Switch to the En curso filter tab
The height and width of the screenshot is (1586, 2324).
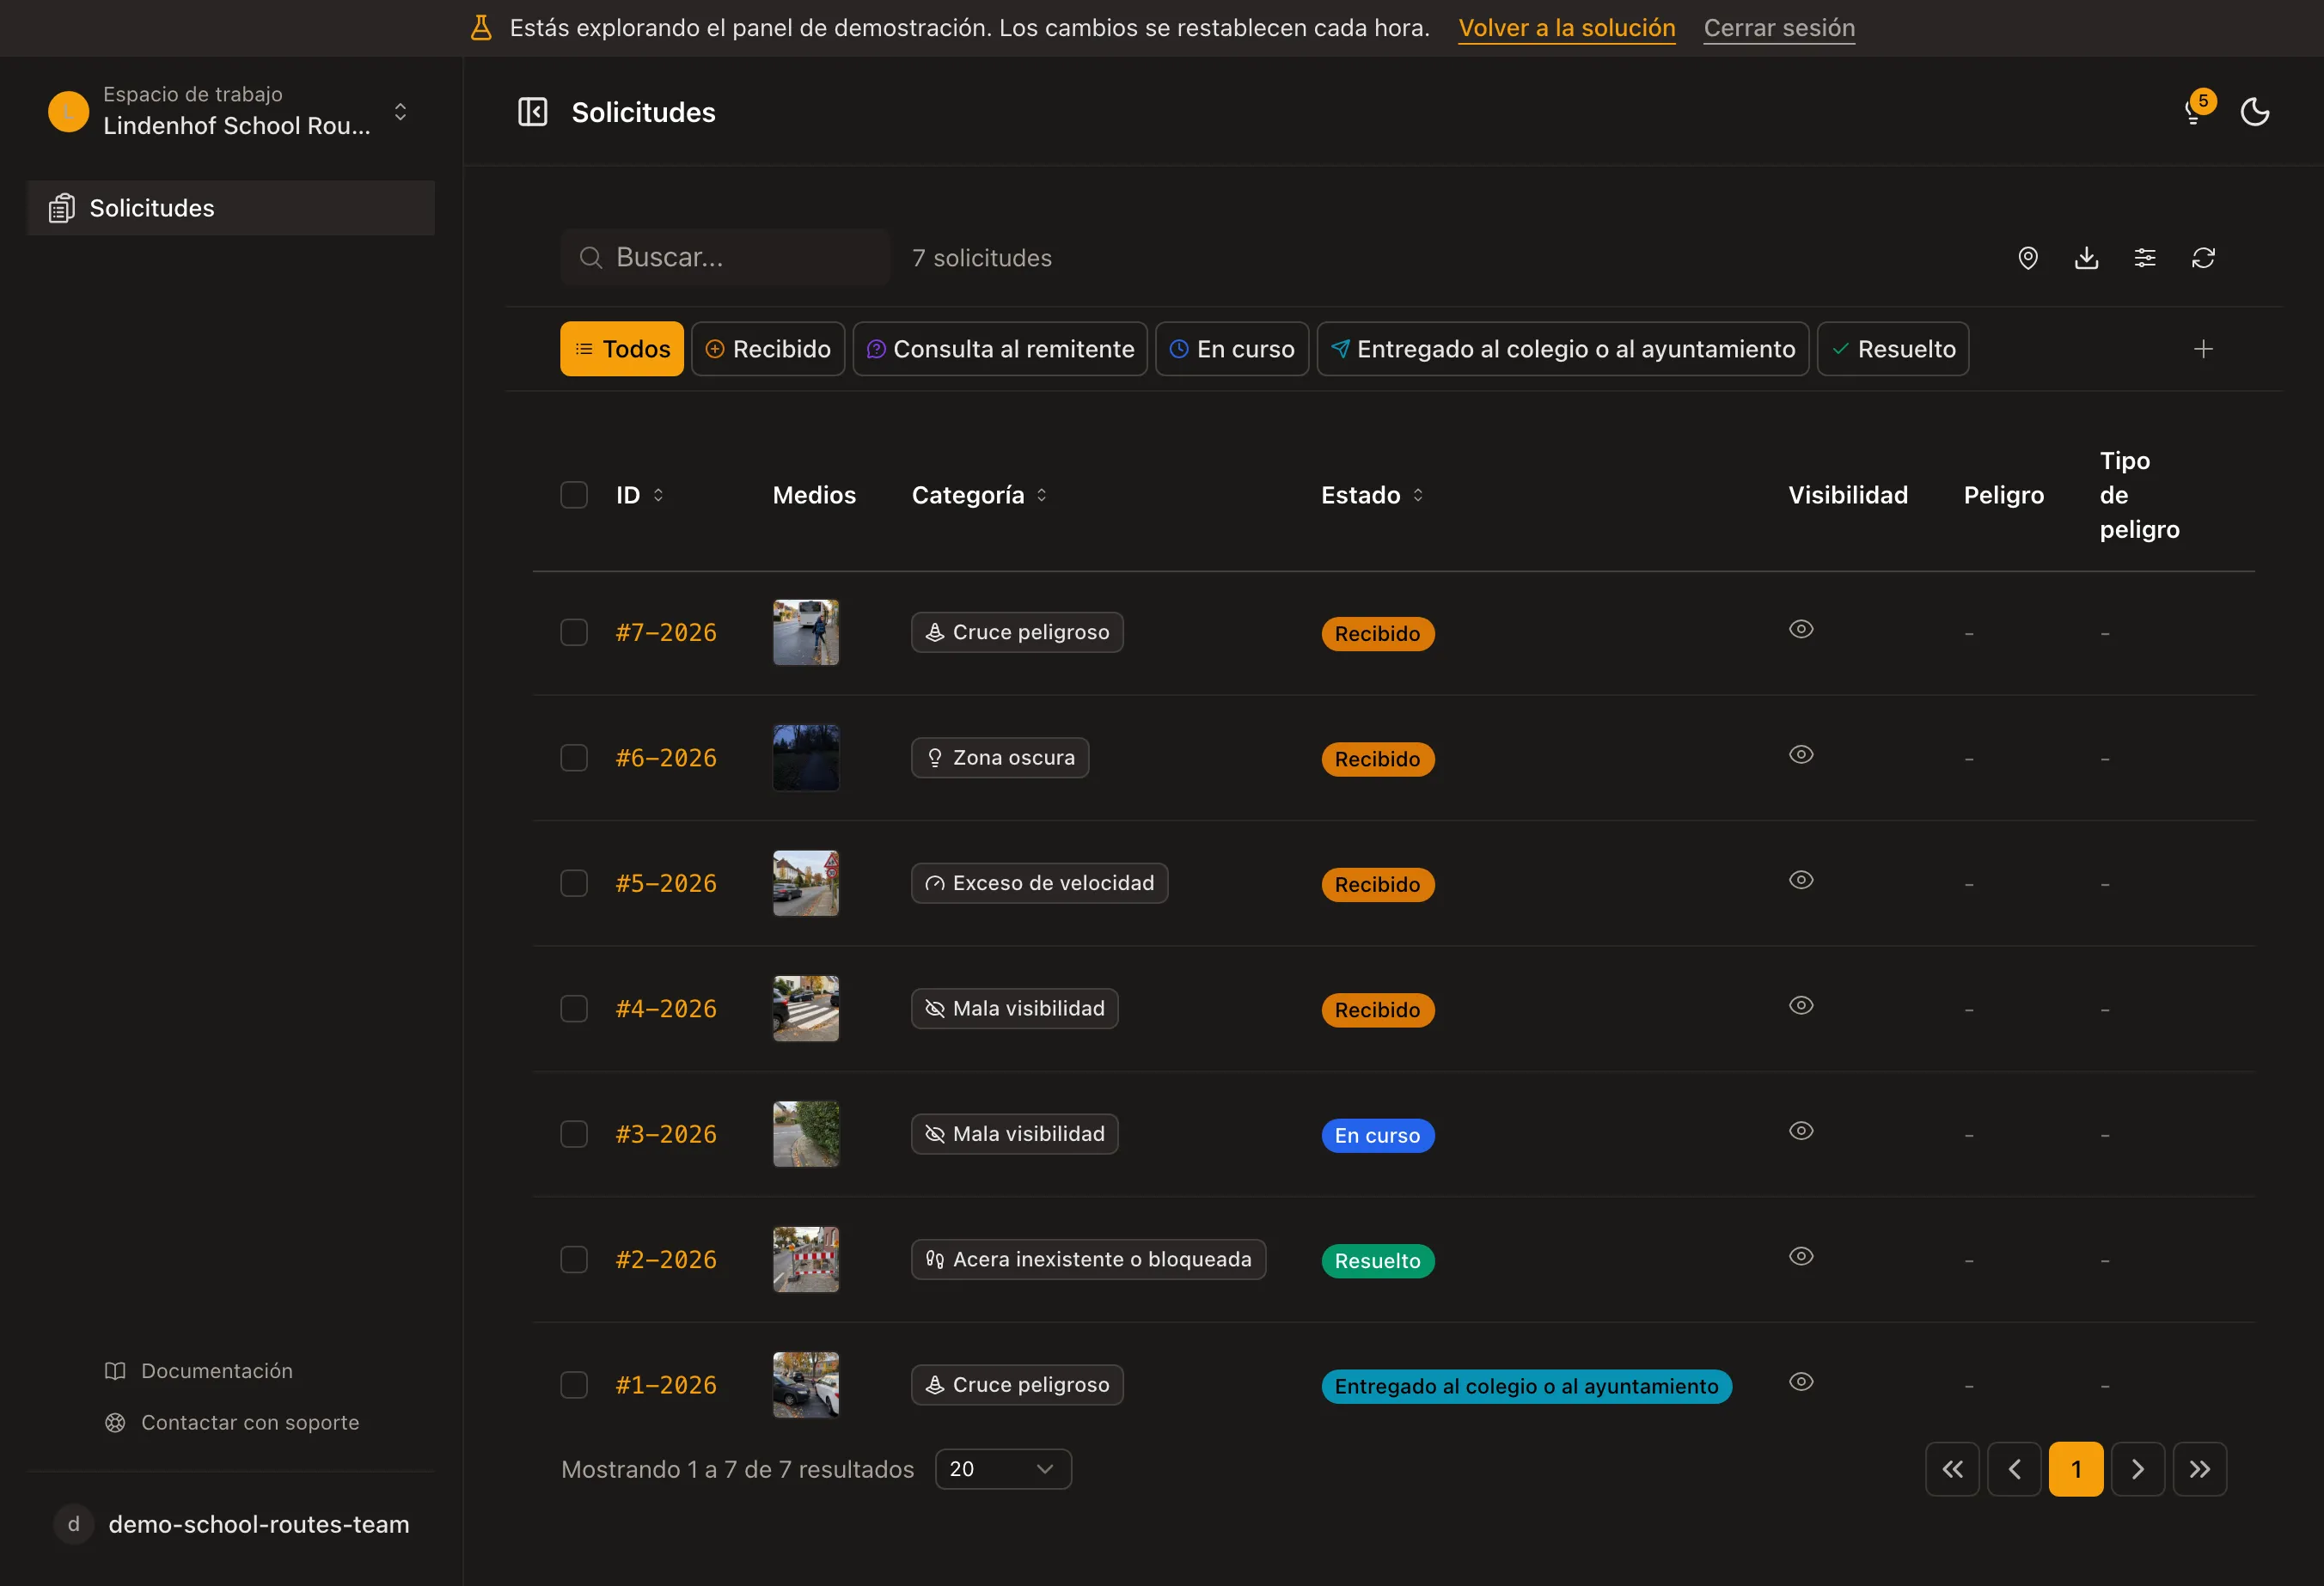pos(1232,349)
